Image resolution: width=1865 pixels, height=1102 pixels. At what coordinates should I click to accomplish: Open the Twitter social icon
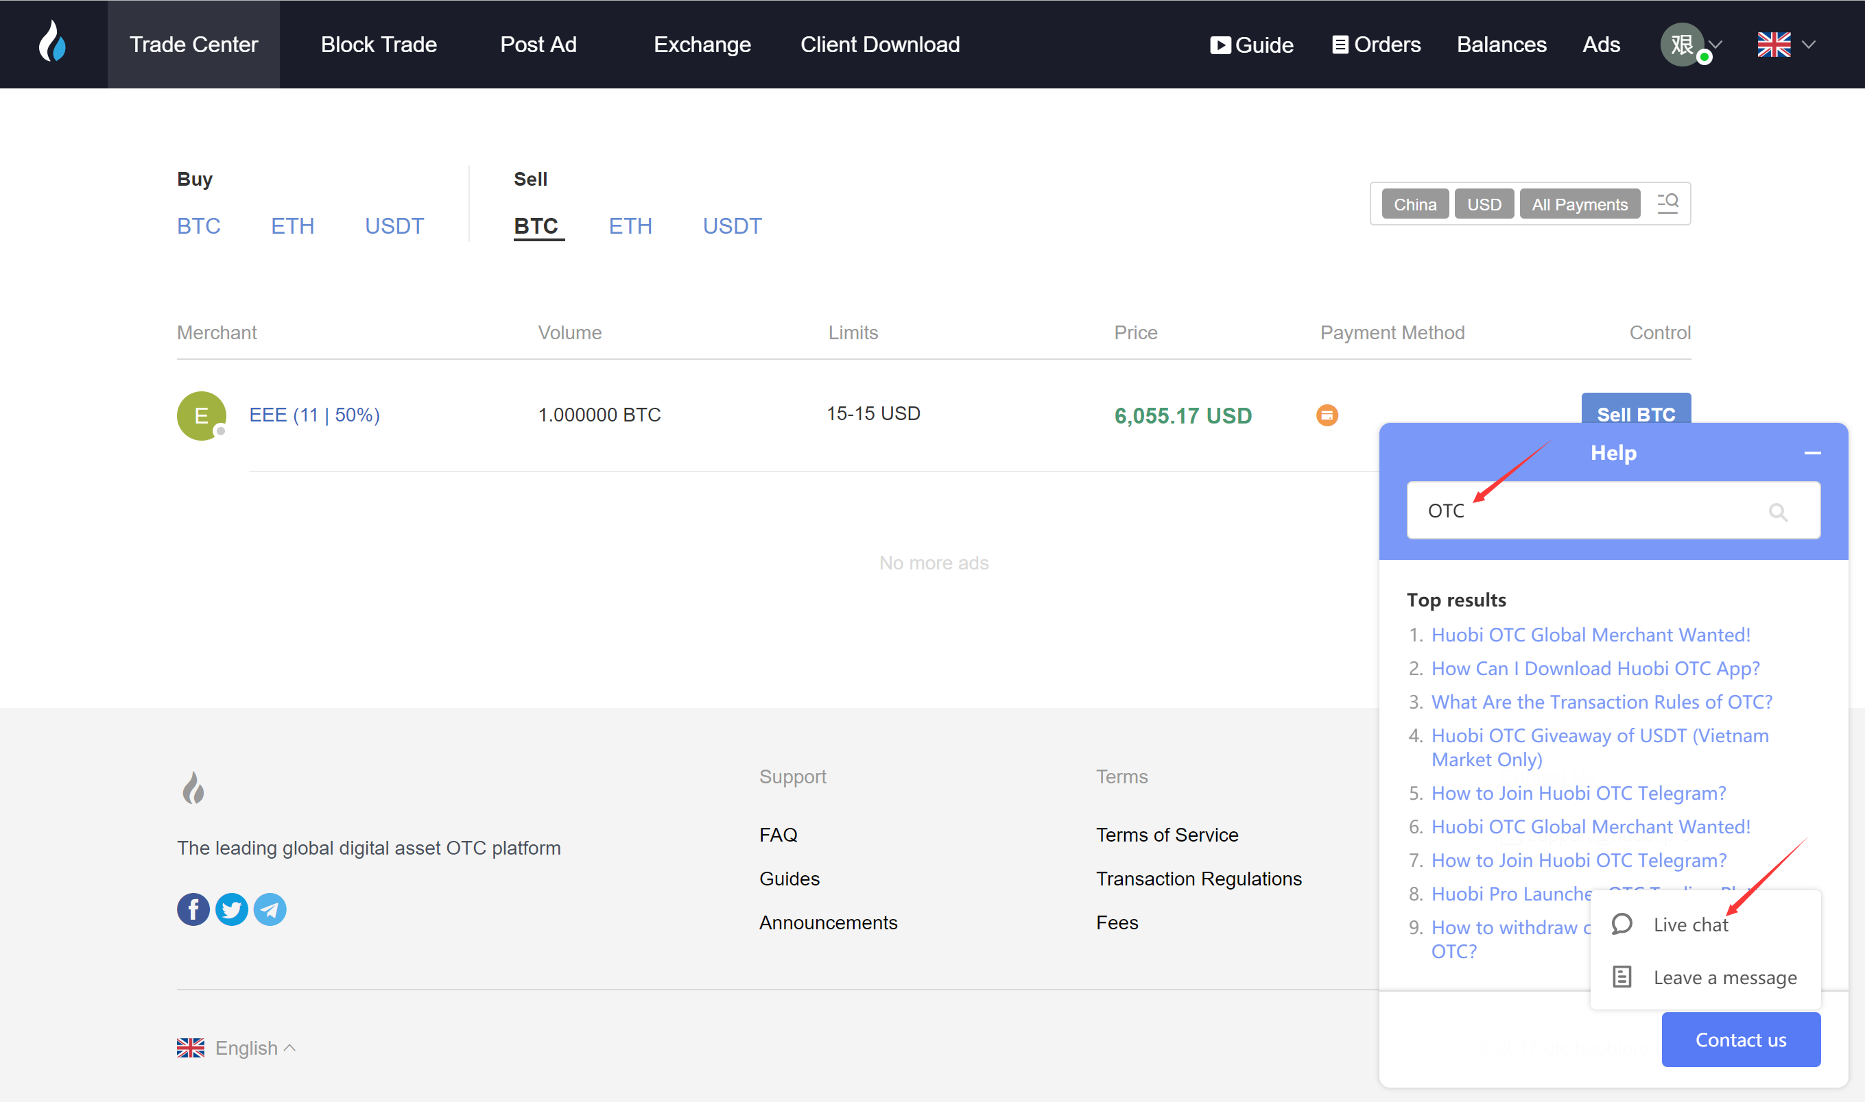(232, 909)
